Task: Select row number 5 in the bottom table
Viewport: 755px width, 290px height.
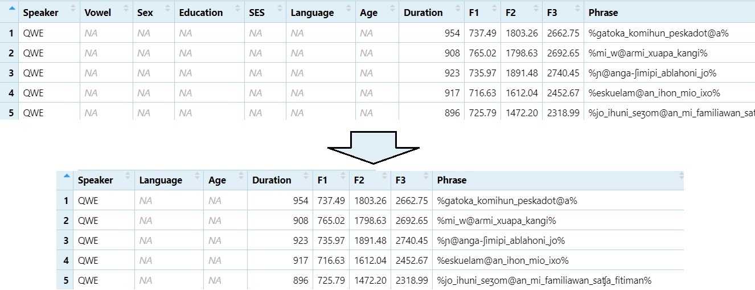Action: (x=65, y=280)
